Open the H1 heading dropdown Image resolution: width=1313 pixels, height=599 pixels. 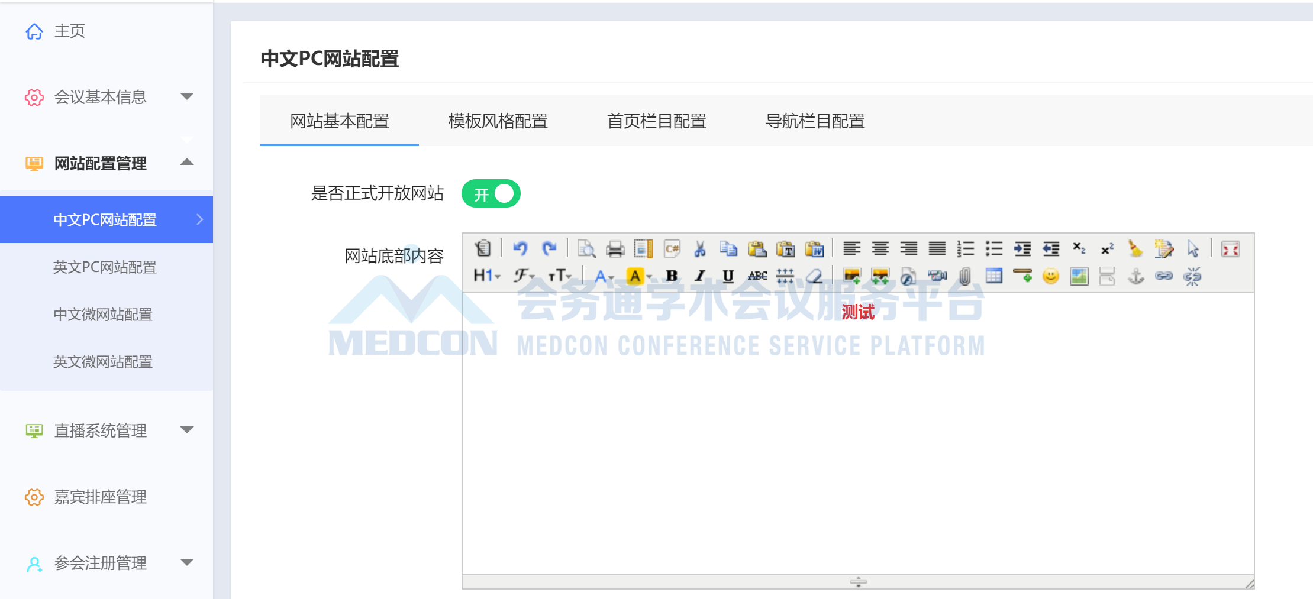(x=486, y=276)
